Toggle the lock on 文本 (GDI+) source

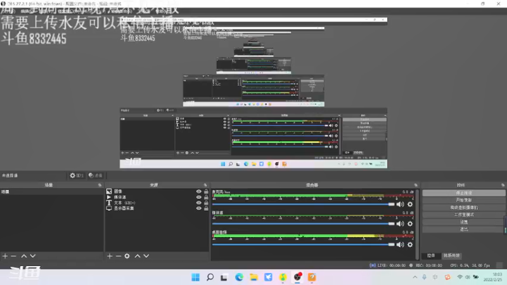pyautogui.click(x=206, y=203)
